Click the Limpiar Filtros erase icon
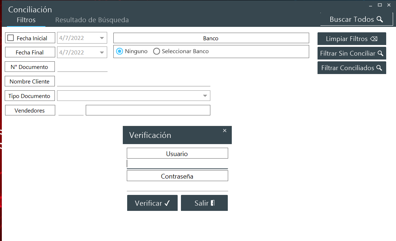This screenshot has width=396, height=241. (x=373, y=39)
